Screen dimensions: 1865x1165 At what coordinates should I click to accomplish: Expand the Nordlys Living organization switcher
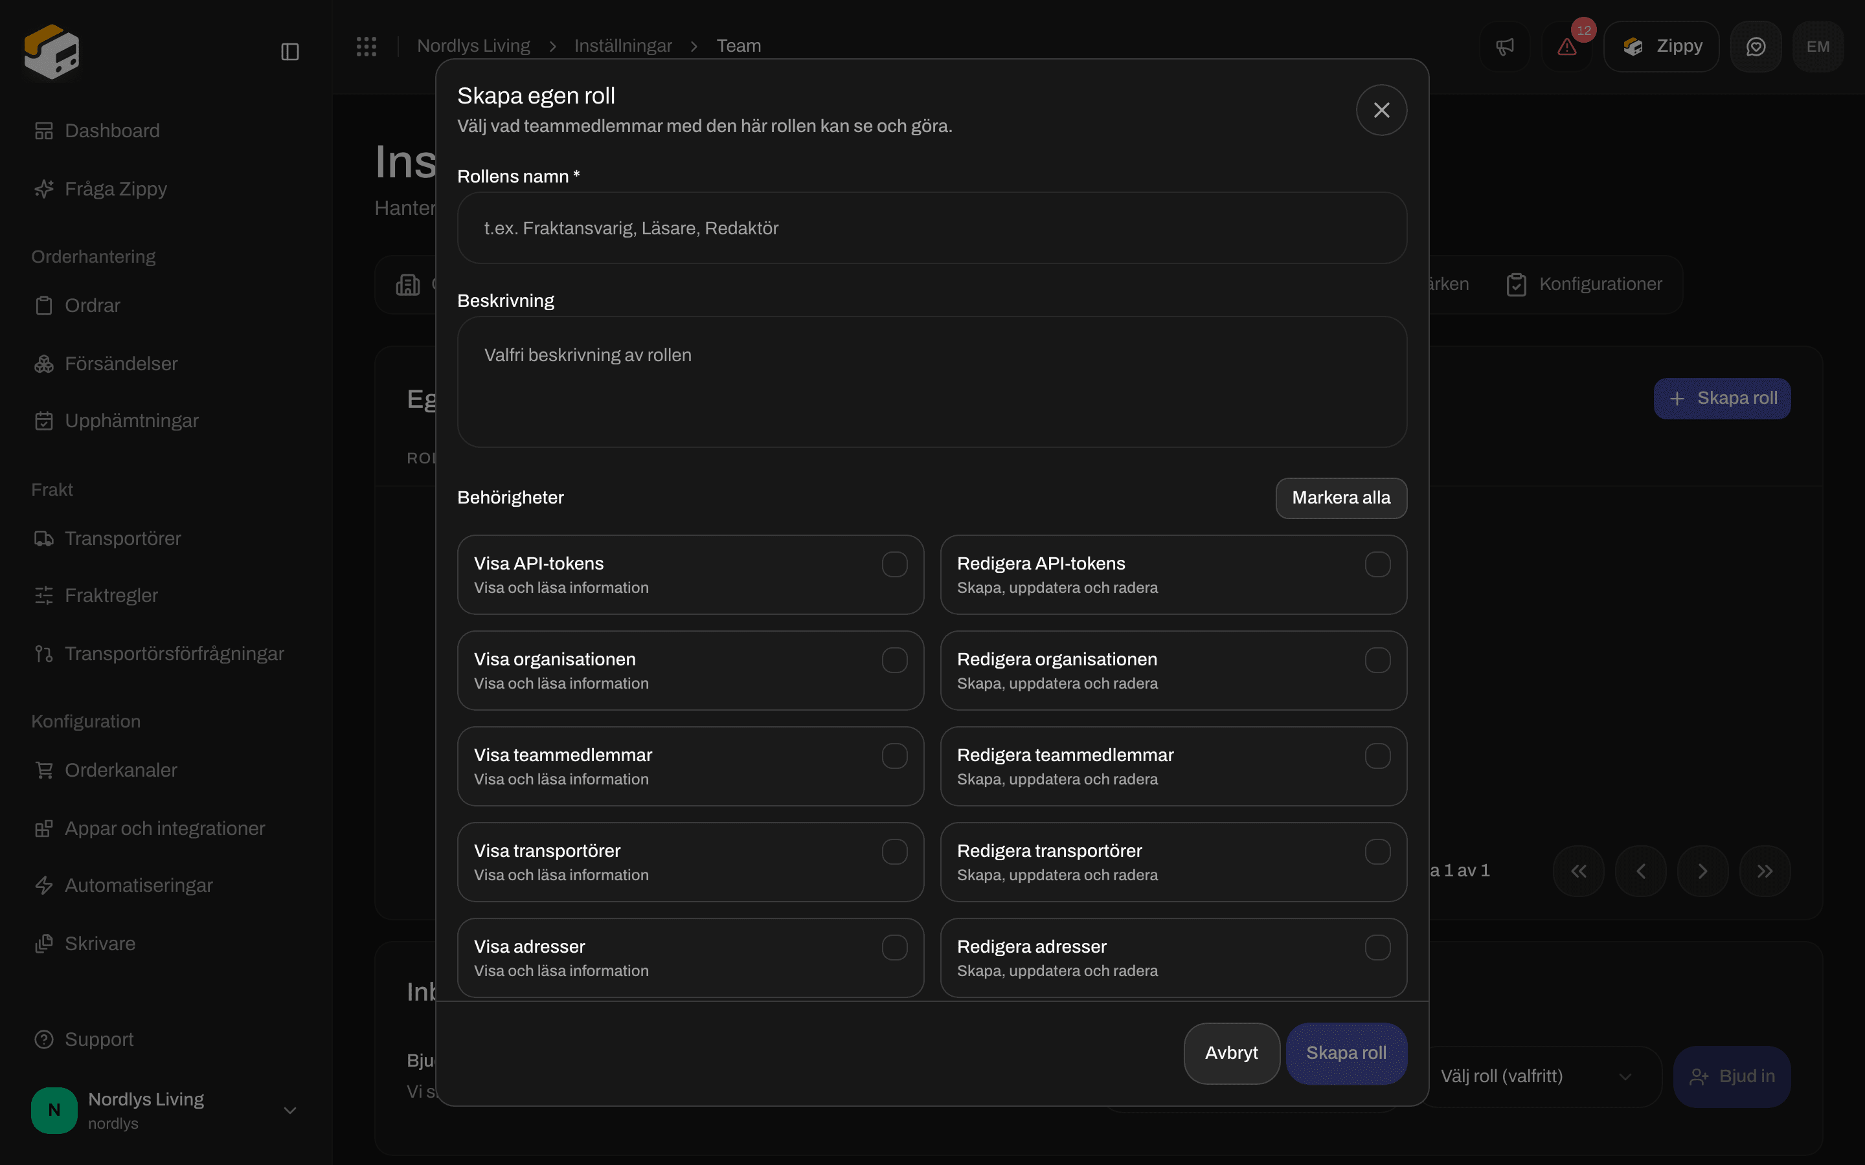(x=164, y=1110)
